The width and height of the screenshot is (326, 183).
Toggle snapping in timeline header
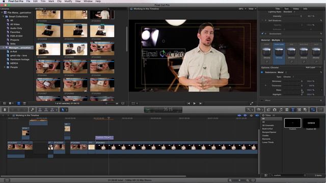[x=257, y=115]
